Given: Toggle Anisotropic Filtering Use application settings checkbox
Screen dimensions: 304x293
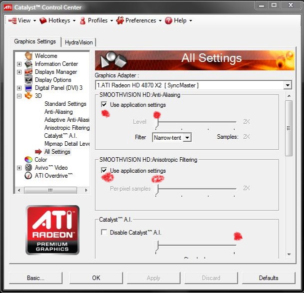Looking at the screenshot, I should click(x=104, y=171).
